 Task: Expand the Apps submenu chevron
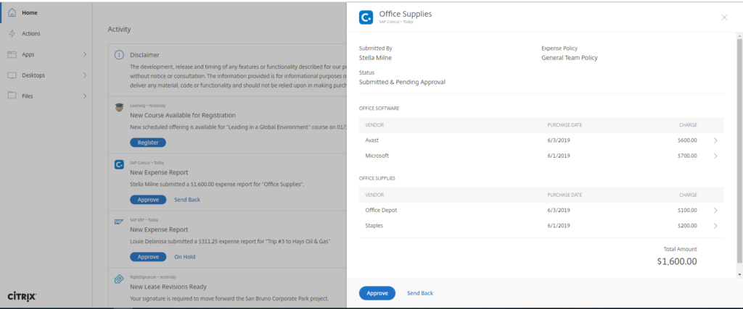[x=85, y=54]
